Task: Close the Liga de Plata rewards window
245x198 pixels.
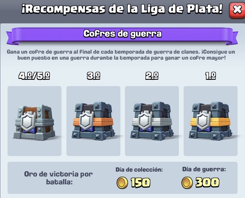Action: 237,10
